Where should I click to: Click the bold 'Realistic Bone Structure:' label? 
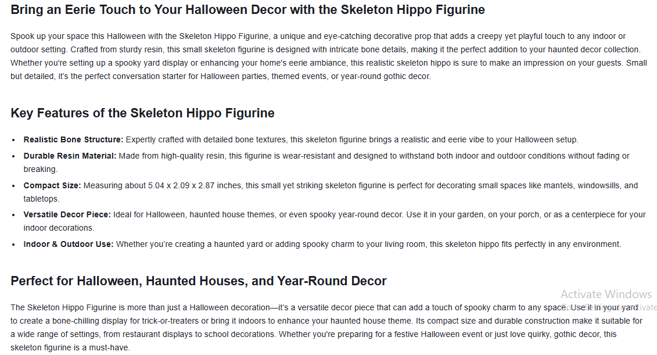click(73, 139)
